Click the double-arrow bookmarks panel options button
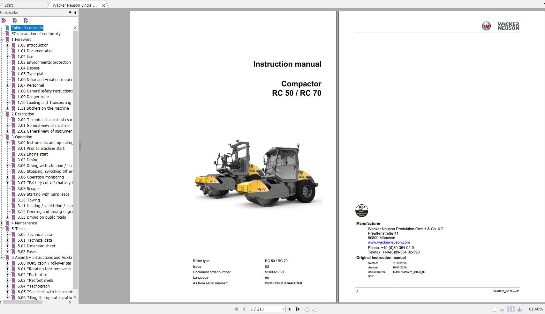Viewport: 545px width, 314px height. click(x=70, y=12)
